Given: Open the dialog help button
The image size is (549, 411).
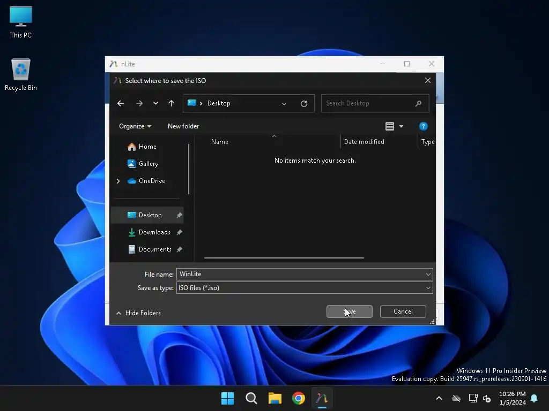Looking at the screenshot, I should point(424,126).
